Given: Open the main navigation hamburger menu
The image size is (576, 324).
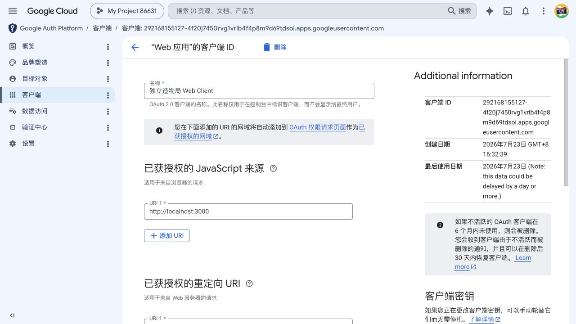Looking at the screenshot, I should tap(13, 11).
